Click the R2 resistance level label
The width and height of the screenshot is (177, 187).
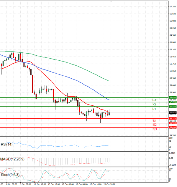tap(154, 104)
